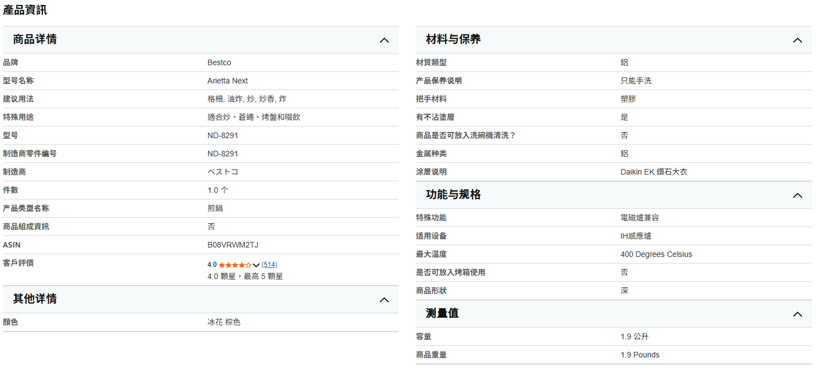Viewport: 817px width, 371px height.
Task: Select 鋁 in the 金属种类 row
Action: (624, 154)
